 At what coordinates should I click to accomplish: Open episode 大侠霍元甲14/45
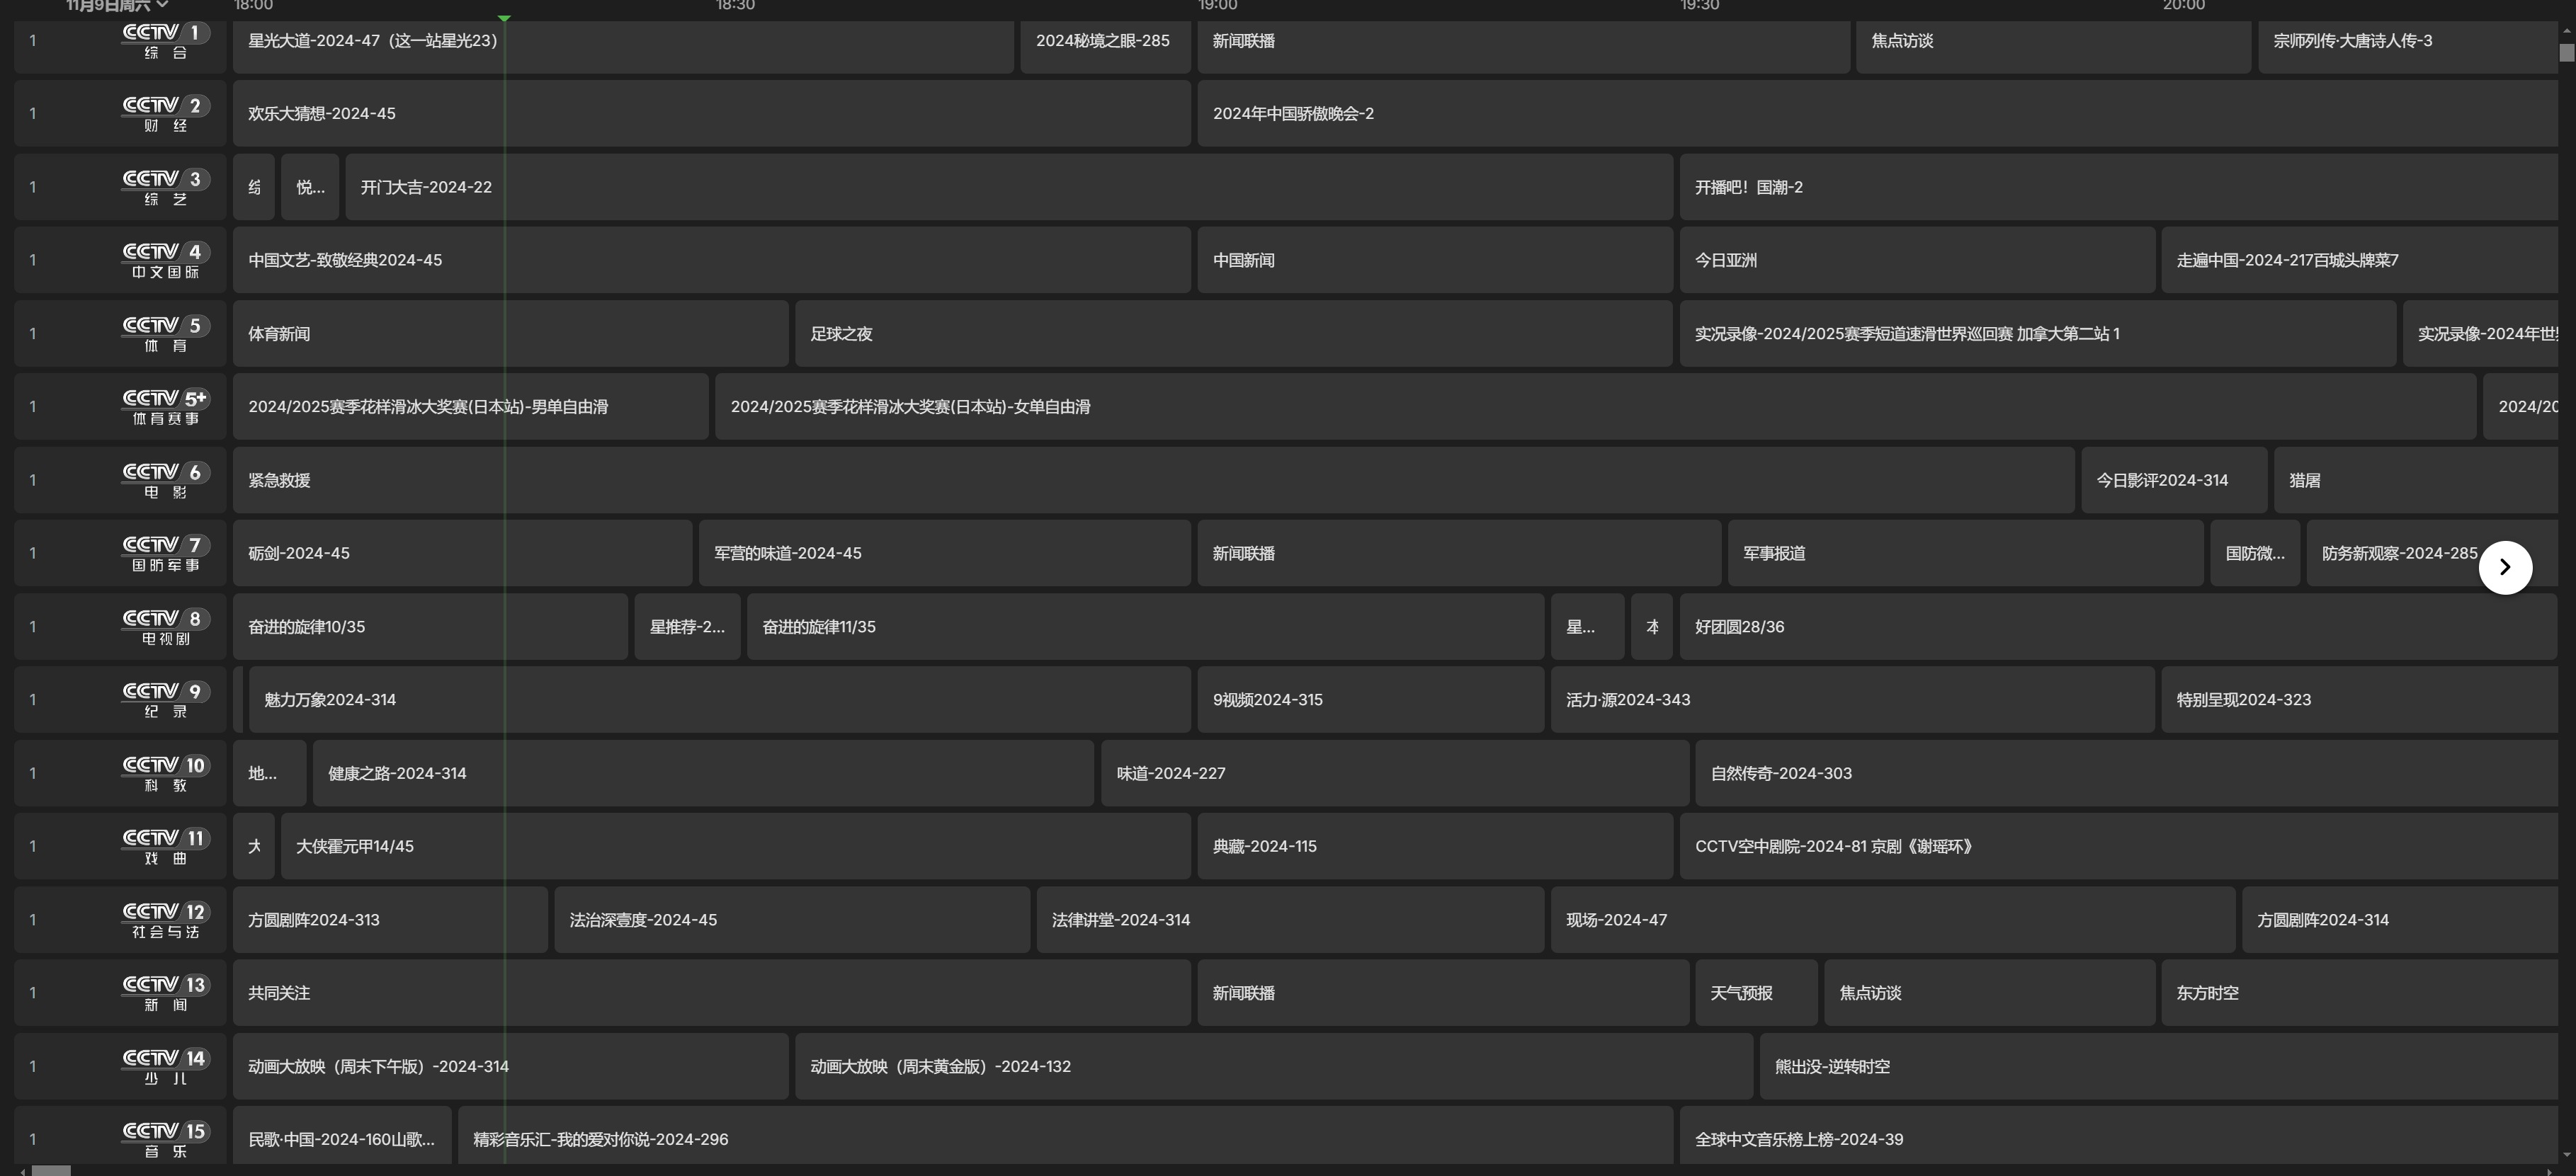pos(736,846)
